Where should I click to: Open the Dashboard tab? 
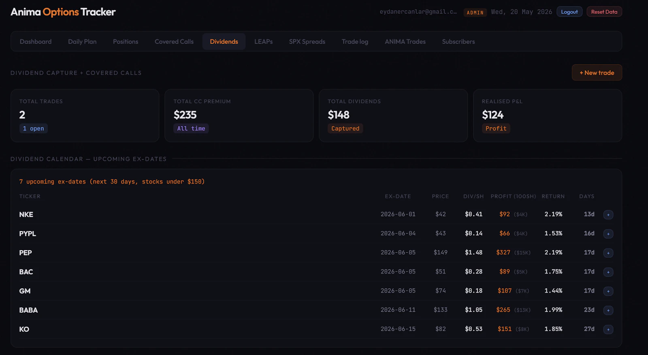coord(36,41)
